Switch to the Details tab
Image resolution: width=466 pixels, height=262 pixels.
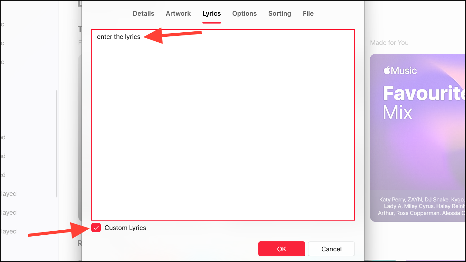(143, 13)
